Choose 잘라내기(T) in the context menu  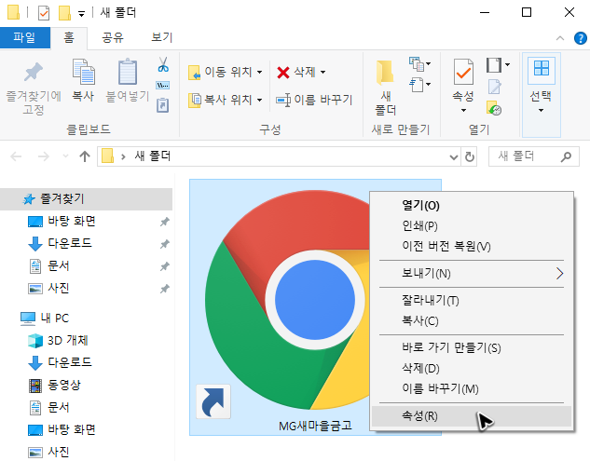pyautogui.click(x=472, y=301)
